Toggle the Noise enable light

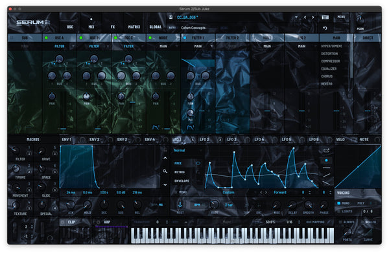pyautogui.click(x=150, y=38)
